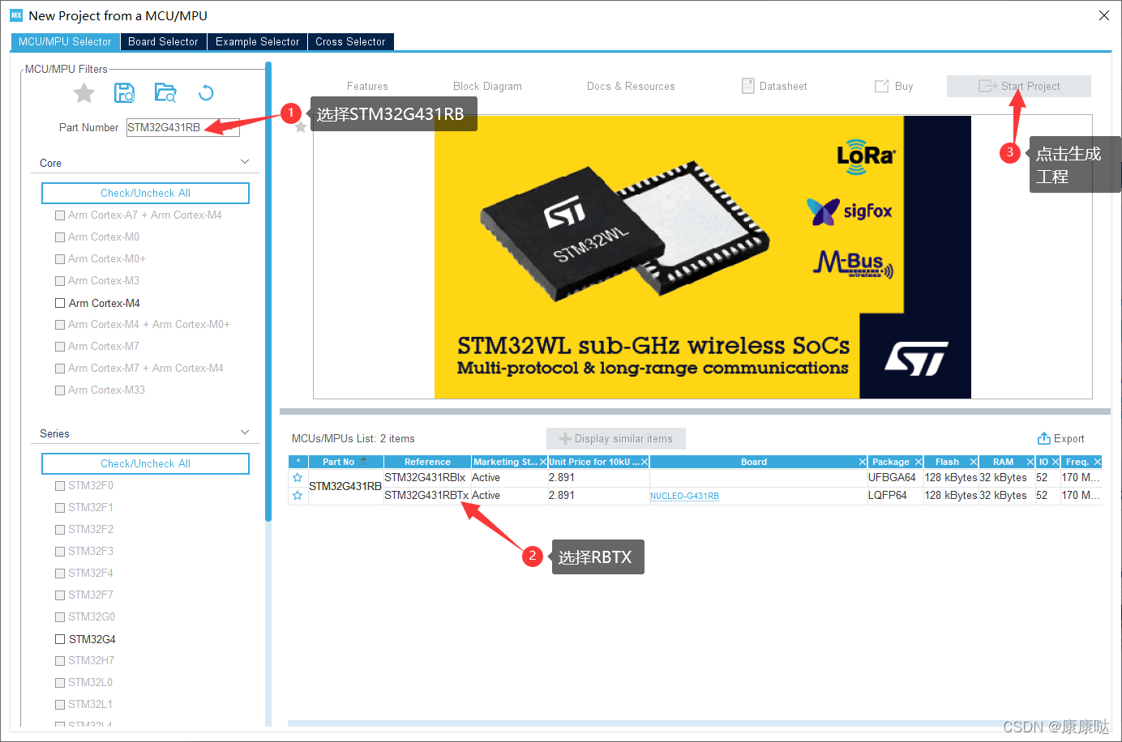
Task: Toggle the Arm Cortex-M7 checkbox
Action: 60,347
